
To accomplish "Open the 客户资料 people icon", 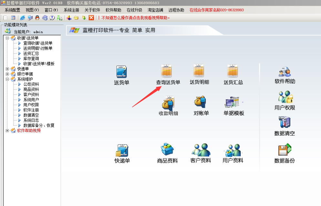I will [x=201, y=150].
